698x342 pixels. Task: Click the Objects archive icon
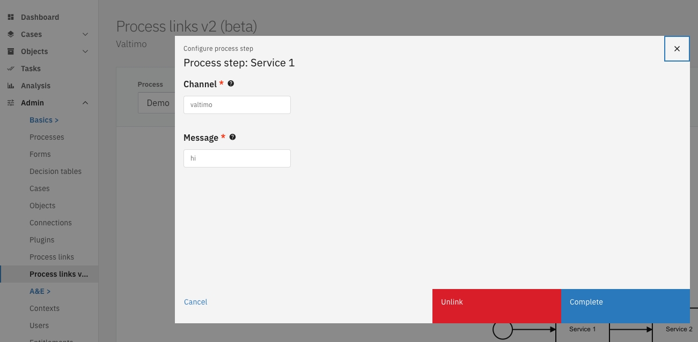point(10,51)
